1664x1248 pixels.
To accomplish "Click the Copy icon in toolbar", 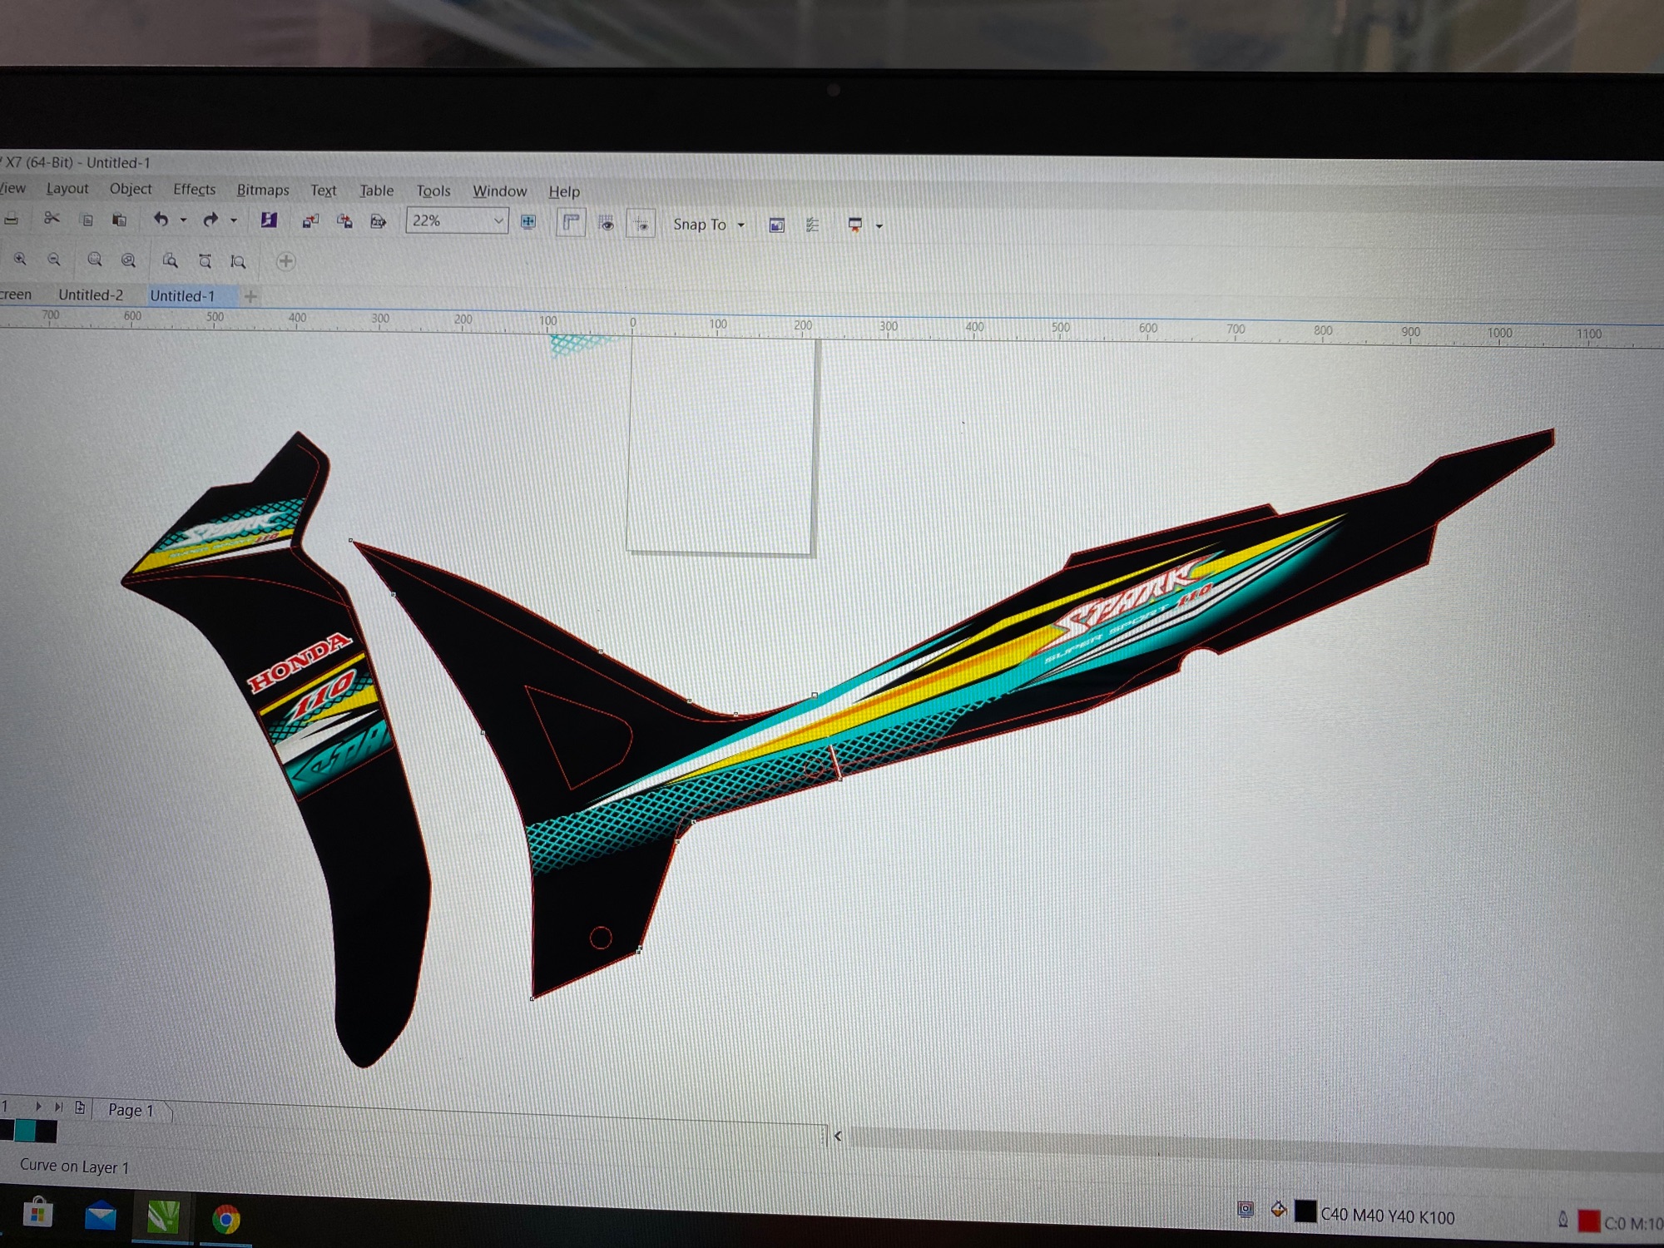I will click(x=87, y=219).
